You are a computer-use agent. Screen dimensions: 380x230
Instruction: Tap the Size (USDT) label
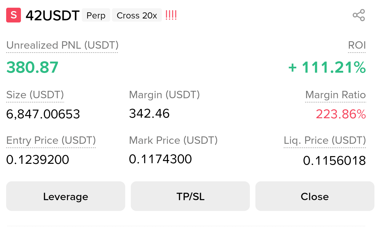(35, 95)
